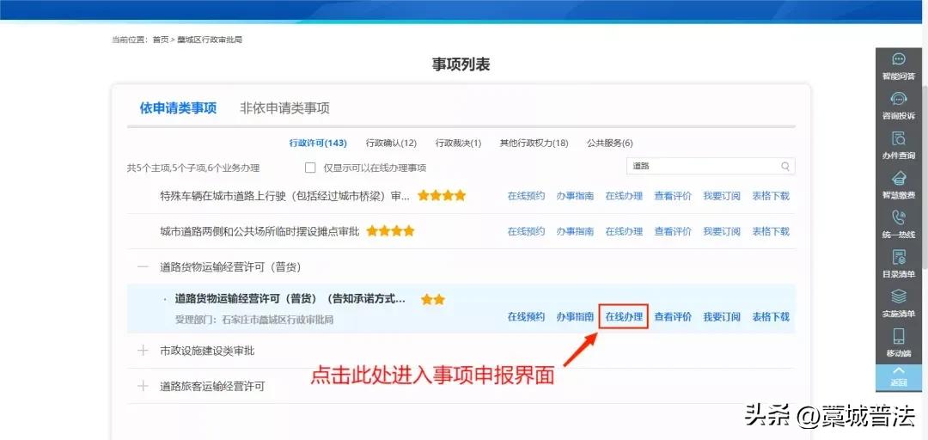928x440 pixels.
Task: Open 目录清单 list icon
Action: 899,257
